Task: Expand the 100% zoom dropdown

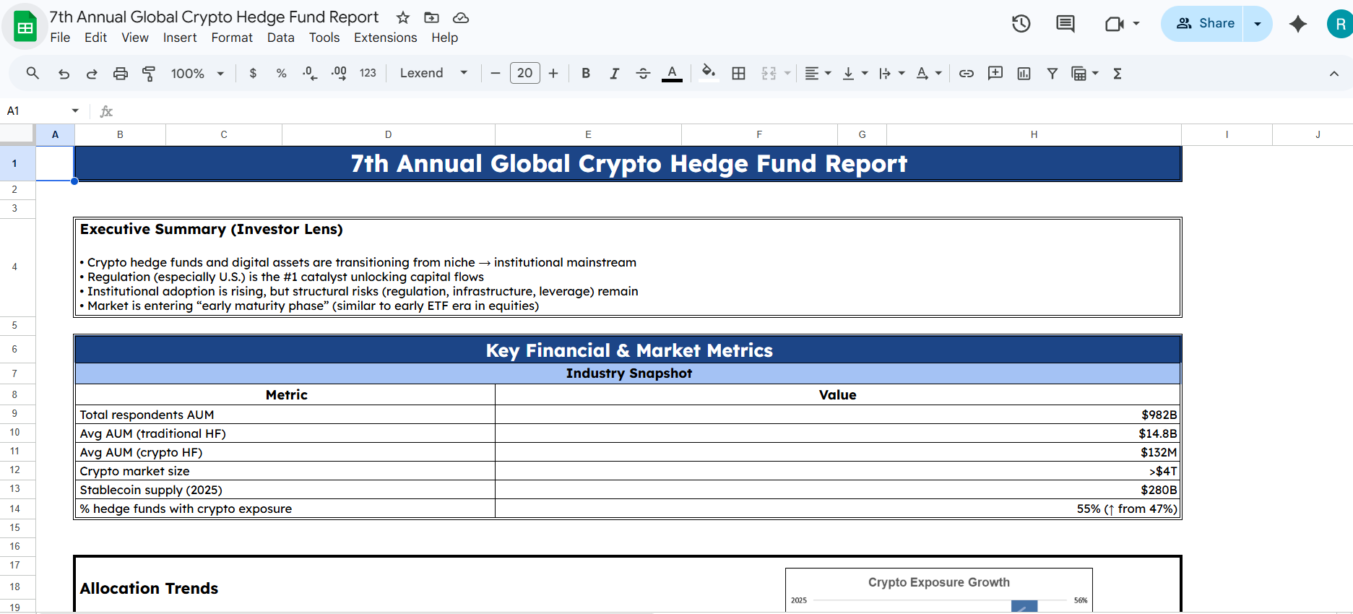Action: 197,73
